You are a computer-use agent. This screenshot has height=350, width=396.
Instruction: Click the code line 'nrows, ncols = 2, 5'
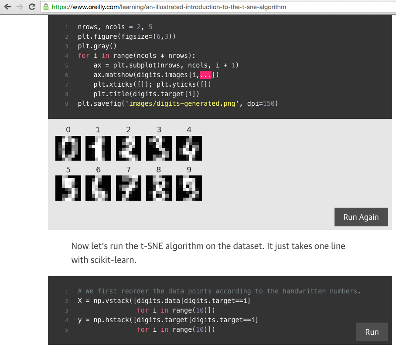coord(115,27)
